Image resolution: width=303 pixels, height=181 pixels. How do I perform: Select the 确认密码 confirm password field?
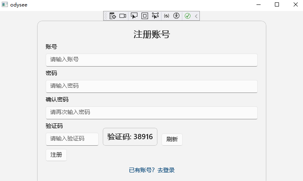(151, 112)
